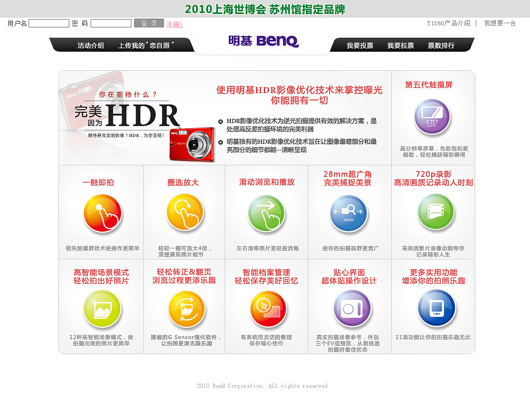Focus the 用户名 username field
Viewport: 530px width, 397px height.
click(49, 23)
